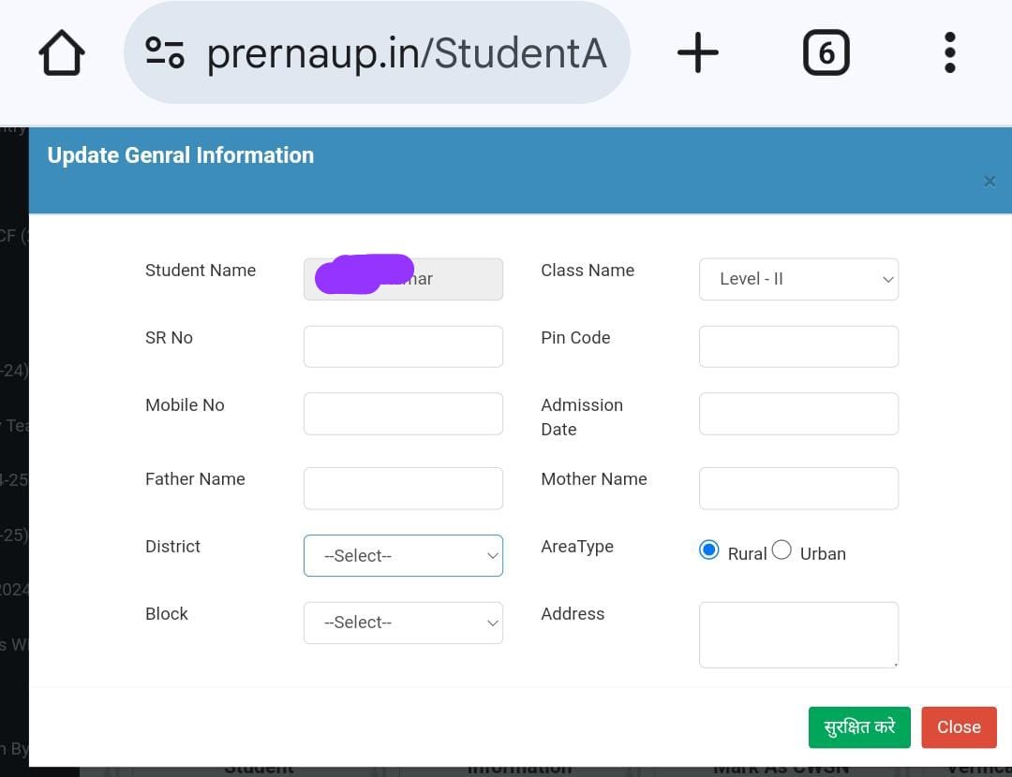The height and width of the screenshot is (777, 1012).
Task: Click the green सुरक्षित करे button
Action: (859, 727)
